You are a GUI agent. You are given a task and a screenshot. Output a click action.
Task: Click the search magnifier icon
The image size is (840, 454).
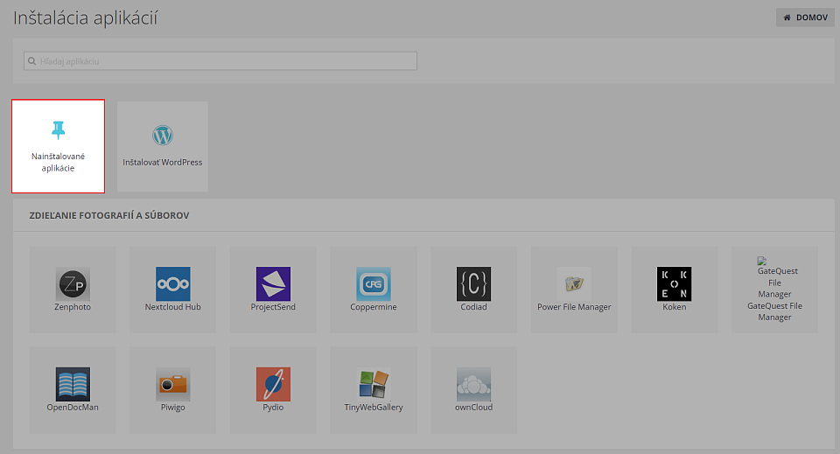point(32,61)
